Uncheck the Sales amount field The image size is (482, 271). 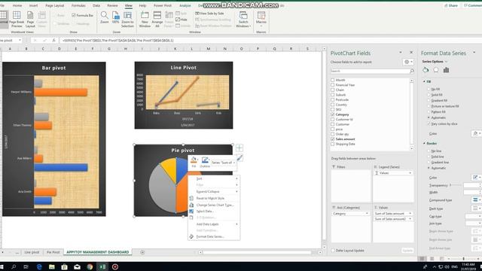332,139
